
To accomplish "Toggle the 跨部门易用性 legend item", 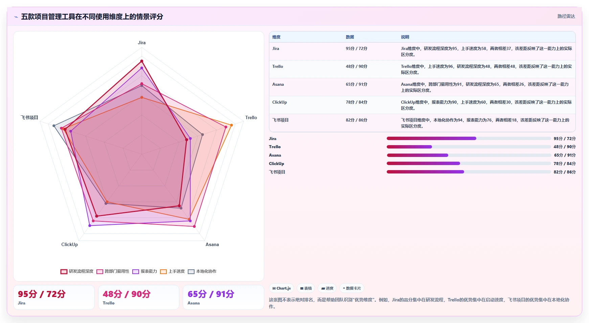I will pos(113,271).
